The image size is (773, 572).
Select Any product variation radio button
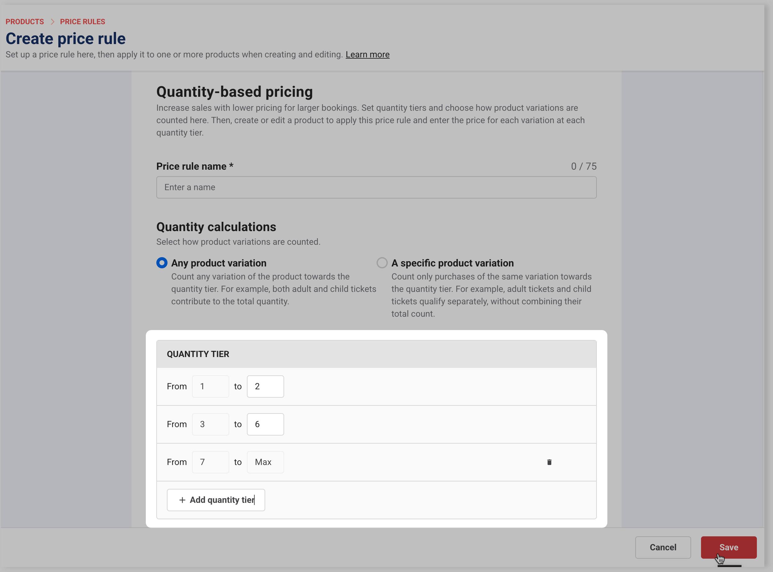(162, 263)
